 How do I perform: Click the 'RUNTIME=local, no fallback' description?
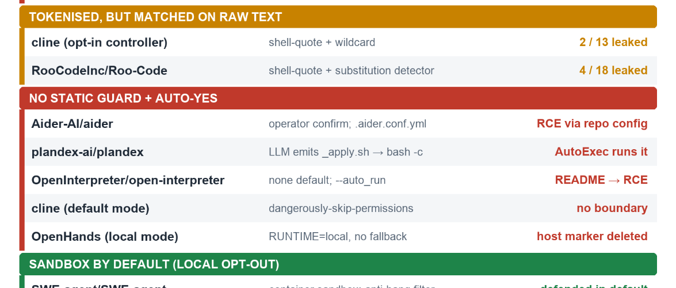[x=338, y=237]
